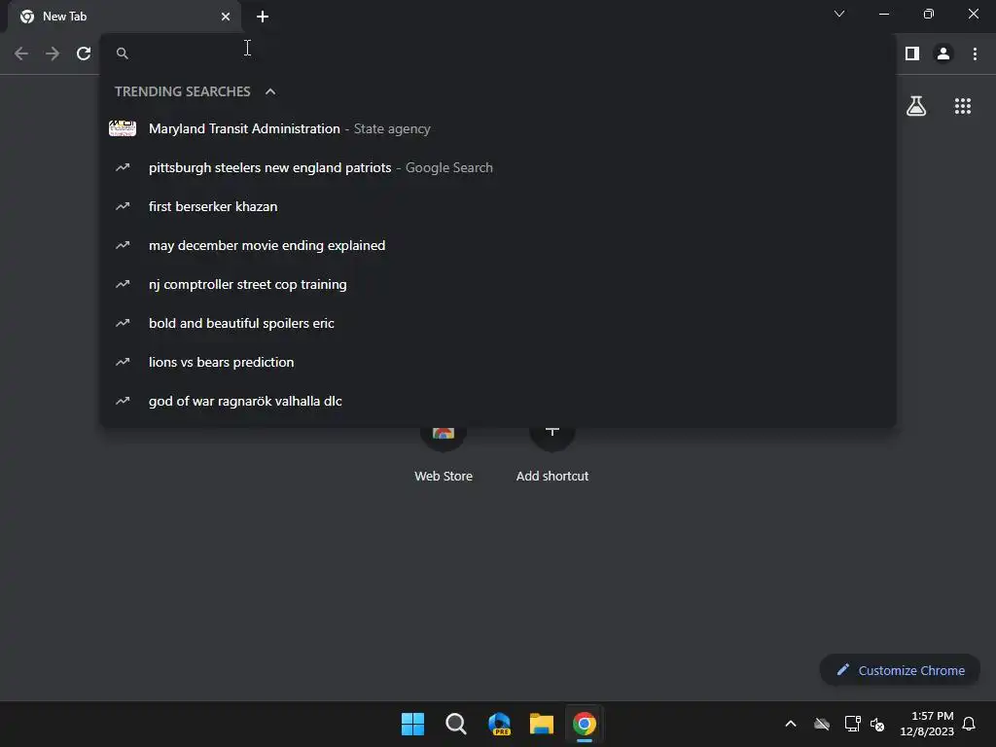Click OneDrive cloud tray icon
The width and height of the screenshot is (996, 747).
click(x=822, y=724)
